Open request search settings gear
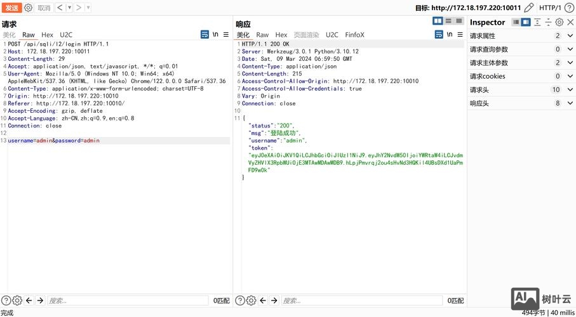 click(x=17, y=301)
